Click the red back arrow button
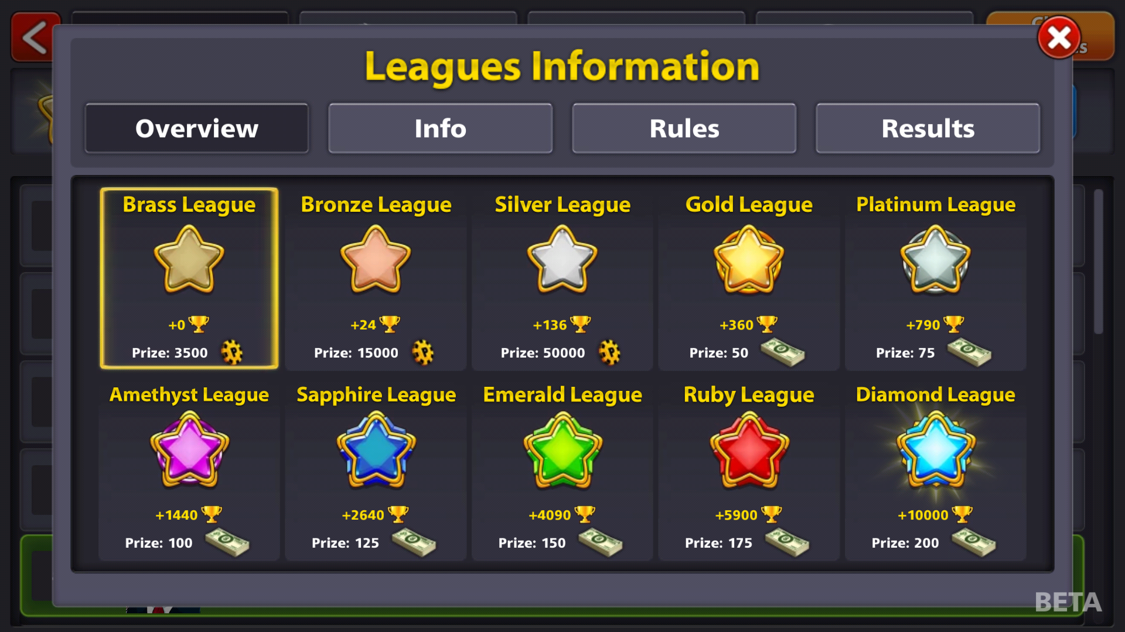 click(35, 37)
